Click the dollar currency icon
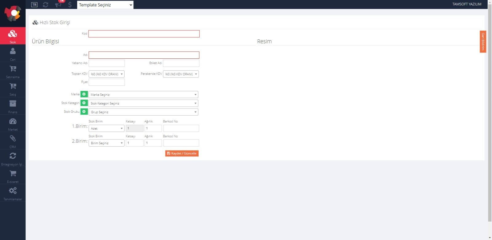The image size is (492, 240). (70, 5)
